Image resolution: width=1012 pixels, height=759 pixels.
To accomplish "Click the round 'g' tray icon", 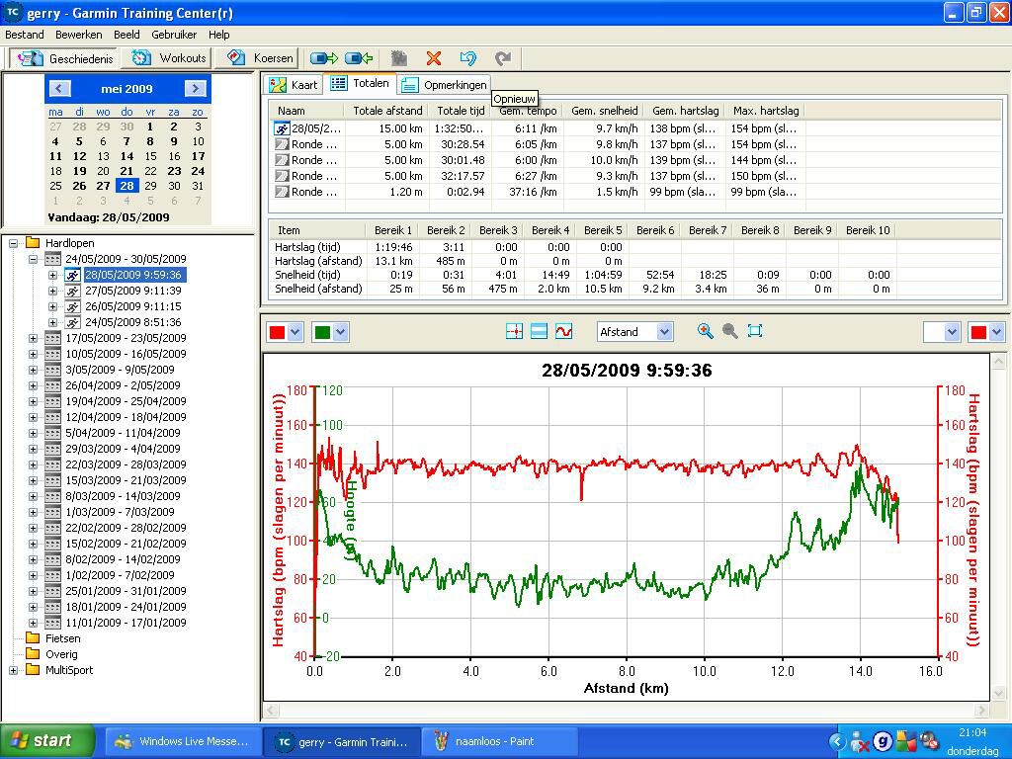I will pyautogui.click(x=883, y=741).
